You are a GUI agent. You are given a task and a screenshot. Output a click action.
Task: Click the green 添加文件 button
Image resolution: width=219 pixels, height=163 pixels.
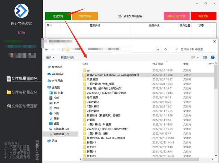[x=58, y=16]
